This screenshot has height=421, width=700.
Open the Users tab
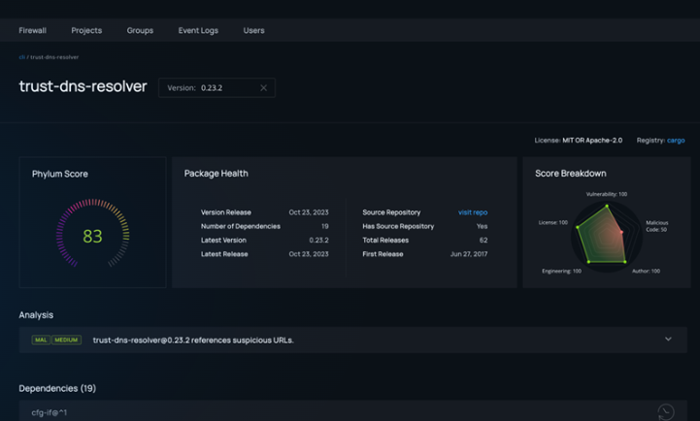pyautogui.click(x=253, y=30)
